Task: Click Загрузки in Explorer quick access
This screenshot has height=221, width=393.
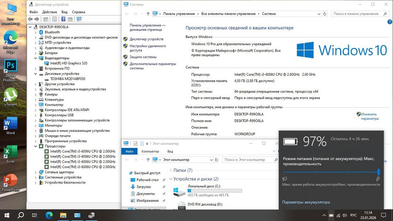Action: (x=143, y=187)
